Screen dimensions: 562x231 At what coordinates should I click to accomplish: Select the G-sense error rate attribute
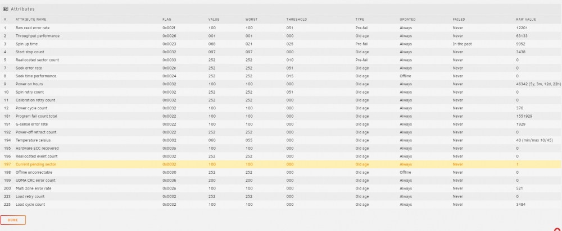click(31, 124)
